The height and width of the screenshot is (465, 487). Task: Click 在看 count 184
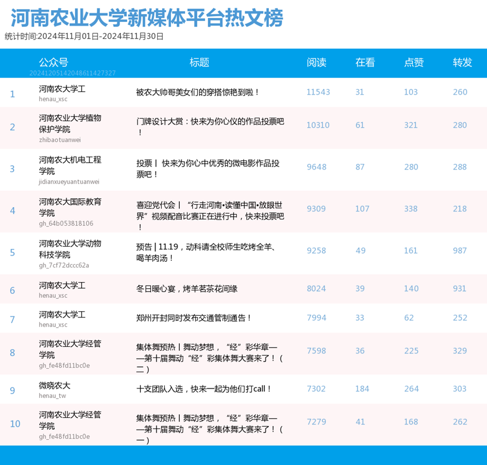coord(362,388)
